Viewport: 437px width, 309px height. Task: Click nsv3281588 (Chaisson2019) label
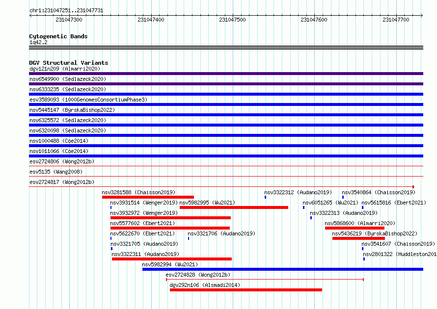[138, 192]
